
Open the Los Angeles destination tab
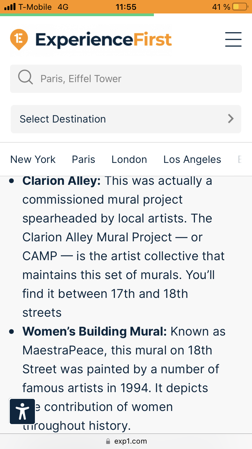tap(192, 160)
